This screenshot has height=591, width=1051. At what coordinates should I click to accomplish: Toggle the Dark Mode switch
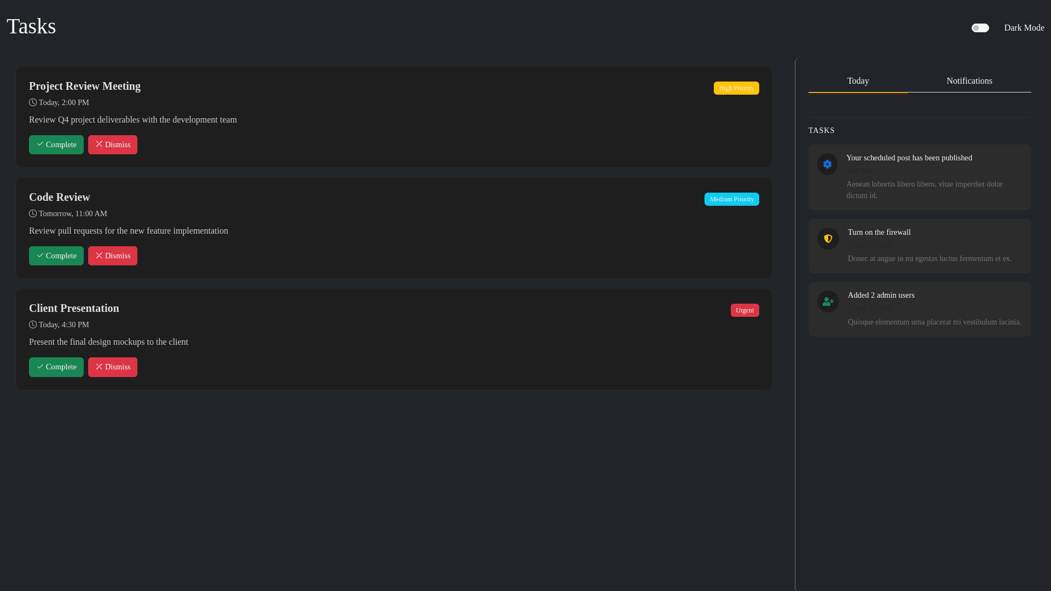click(980, 28)
